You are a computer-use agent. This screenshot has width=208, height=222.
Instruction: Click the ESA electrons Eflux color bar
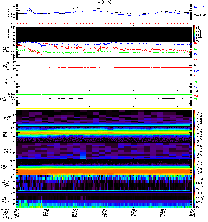coord(194,167)
